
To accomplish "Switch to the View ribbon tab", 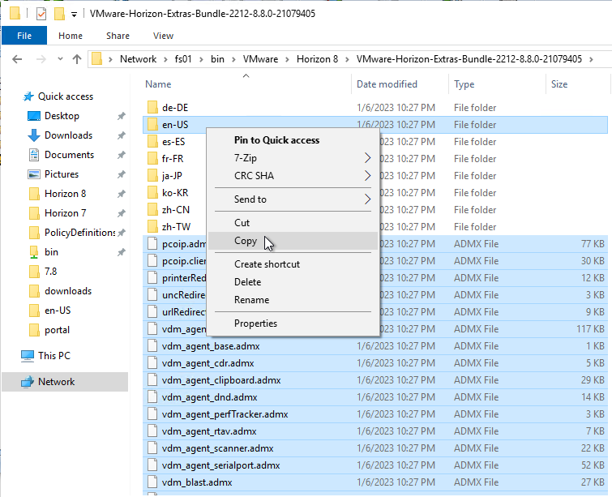I will 163,36.
